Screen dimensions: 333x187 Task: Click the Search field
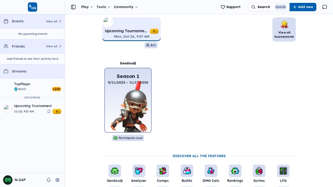[x=268, y=7]
